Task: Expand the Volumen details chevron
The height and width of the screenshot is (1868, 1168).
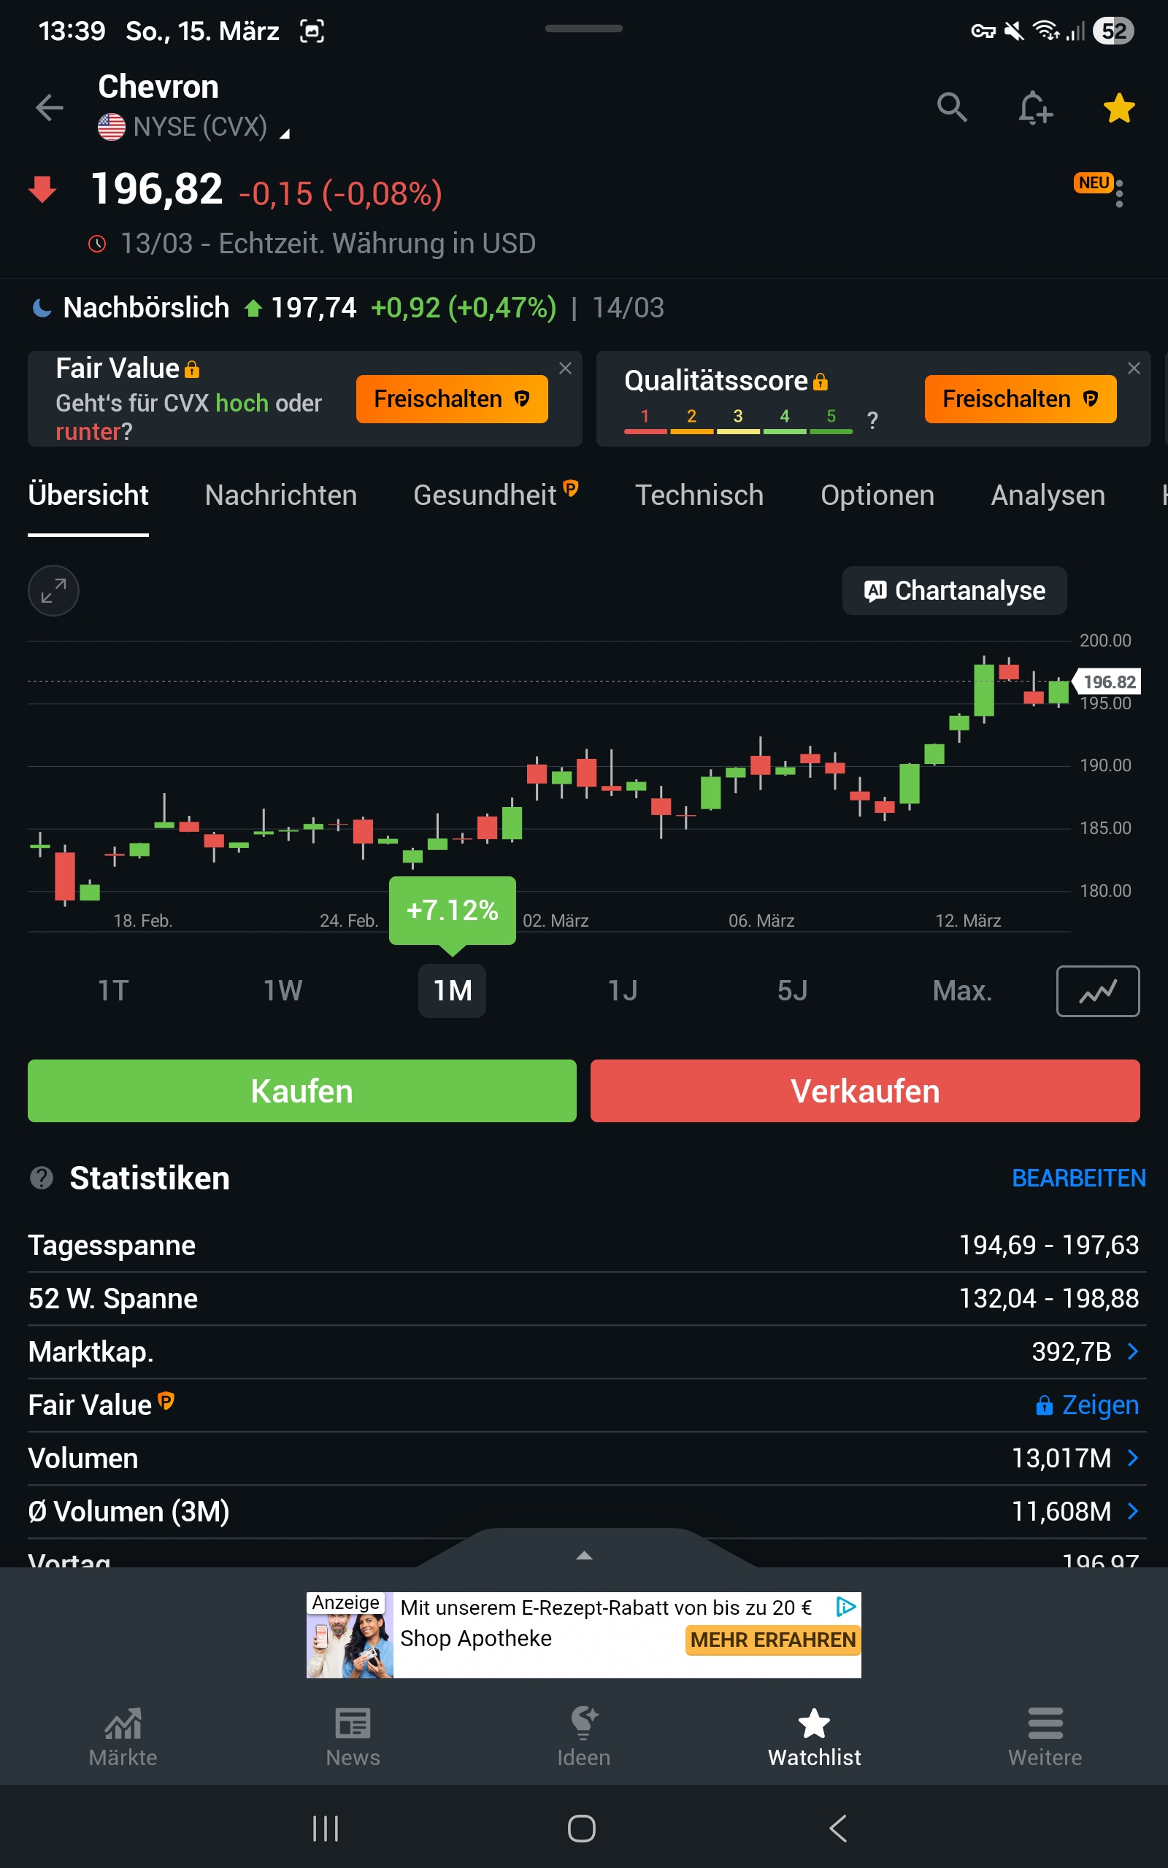Action: tap(1132, 1458)
